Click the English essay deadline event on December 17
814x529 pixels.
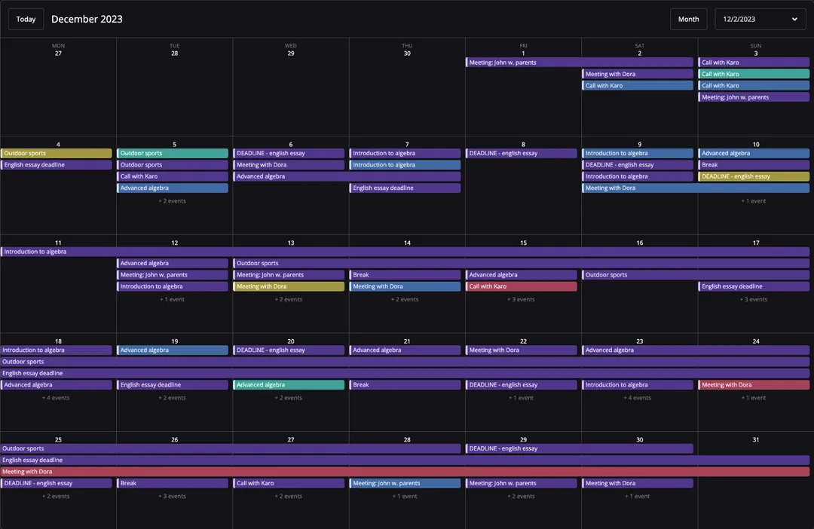click(754, 286)
